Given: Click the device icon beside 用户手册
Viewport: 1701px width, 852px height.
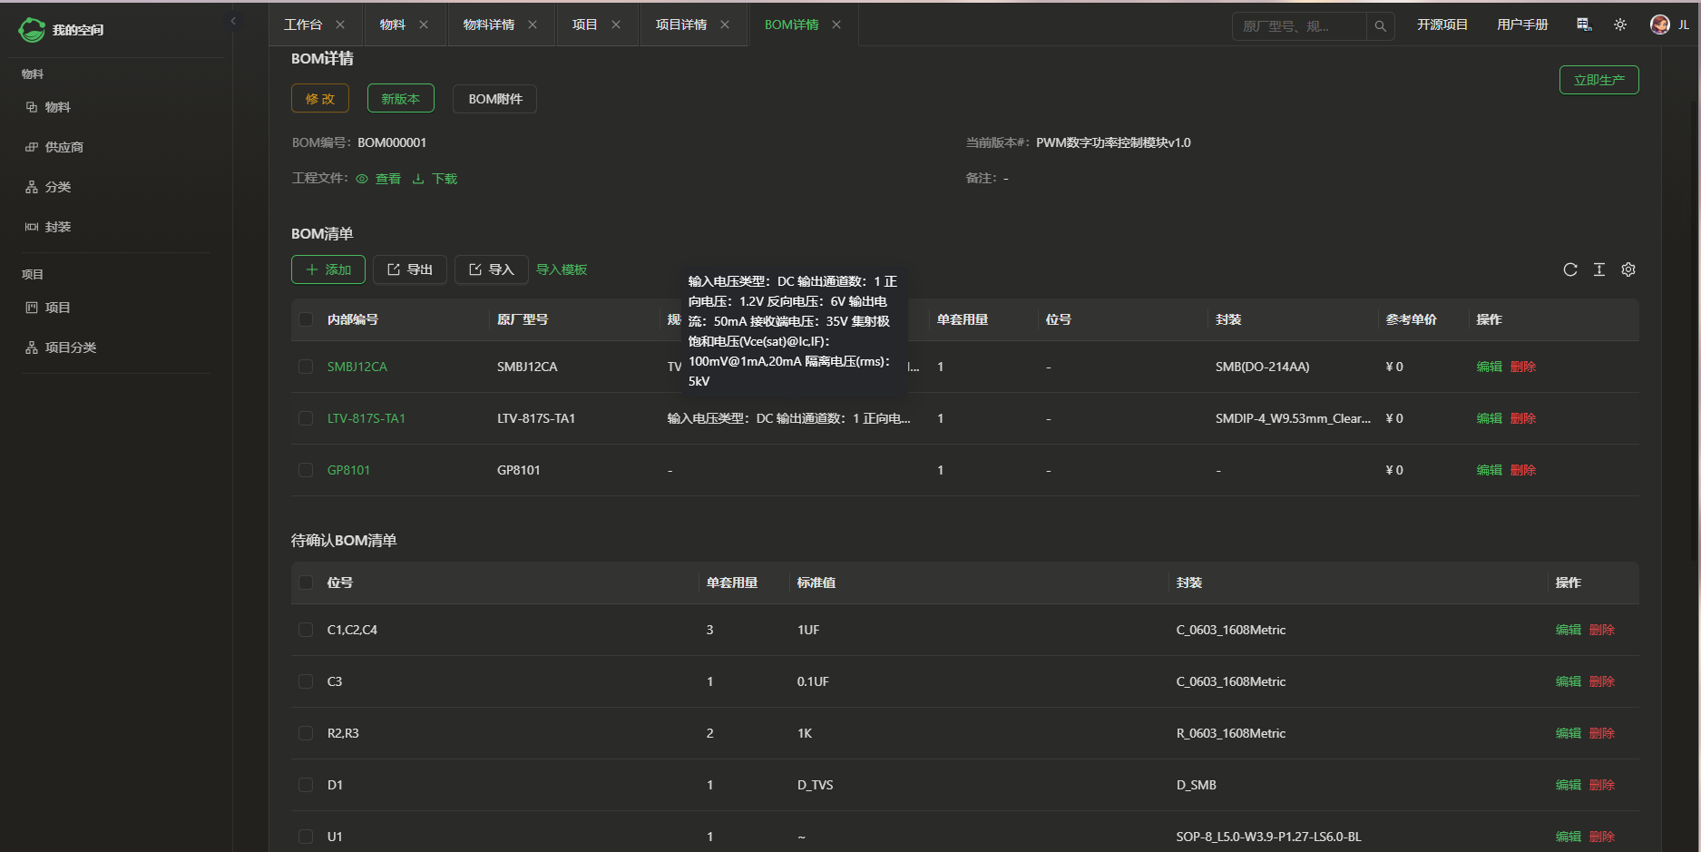Looking at the screenshot, I should pos(1584,24).
